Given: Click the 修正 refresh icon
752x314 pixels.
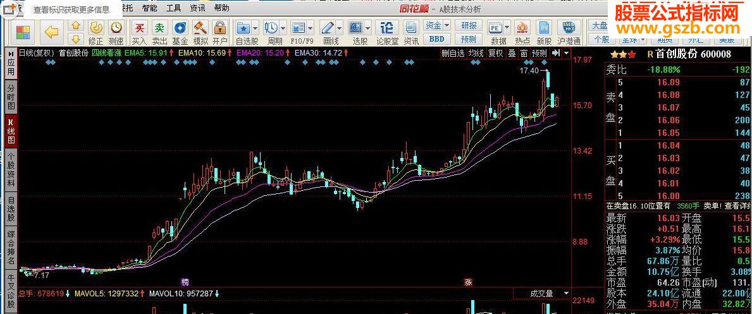Looking at the screenshot, I should 96,27.
